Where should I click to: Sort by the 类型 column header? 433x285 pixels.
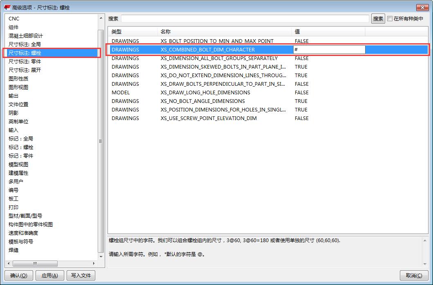(117, 31)
